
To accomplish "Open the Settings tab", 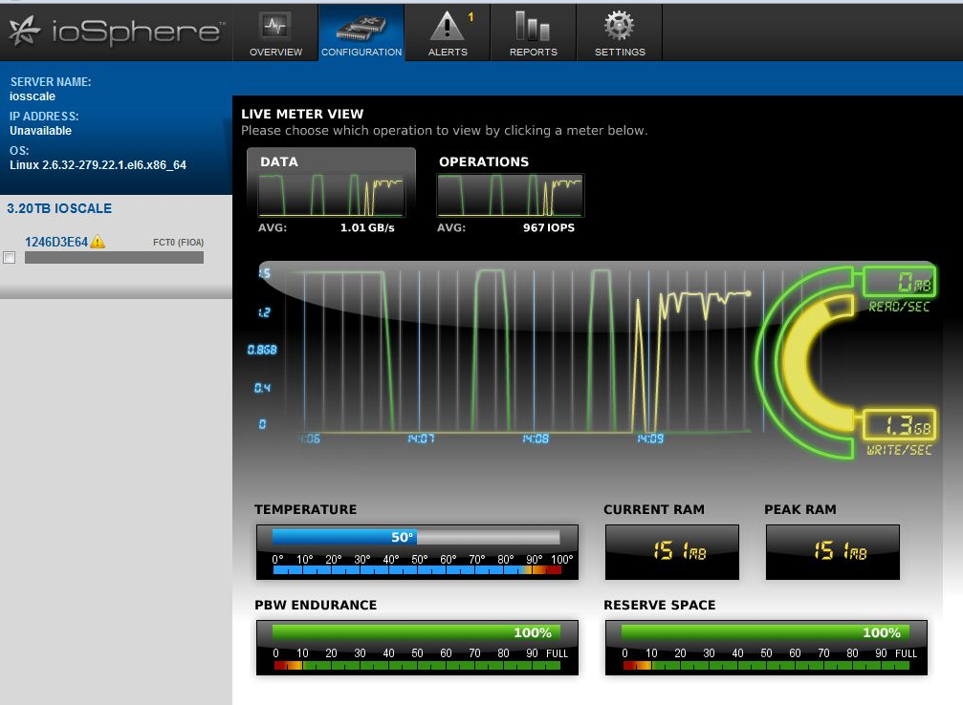I will 620,32.
